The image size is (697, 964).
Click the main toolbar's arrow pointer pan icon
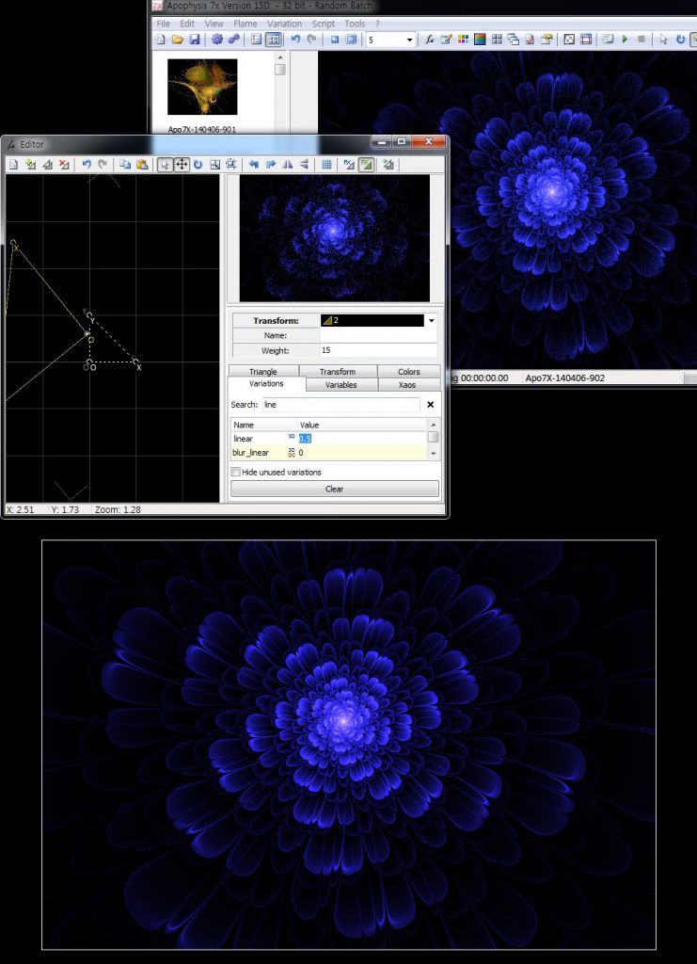[x=663, y=40]
